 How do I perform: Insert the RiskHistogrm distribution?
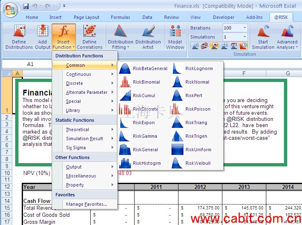coord(144,163)
